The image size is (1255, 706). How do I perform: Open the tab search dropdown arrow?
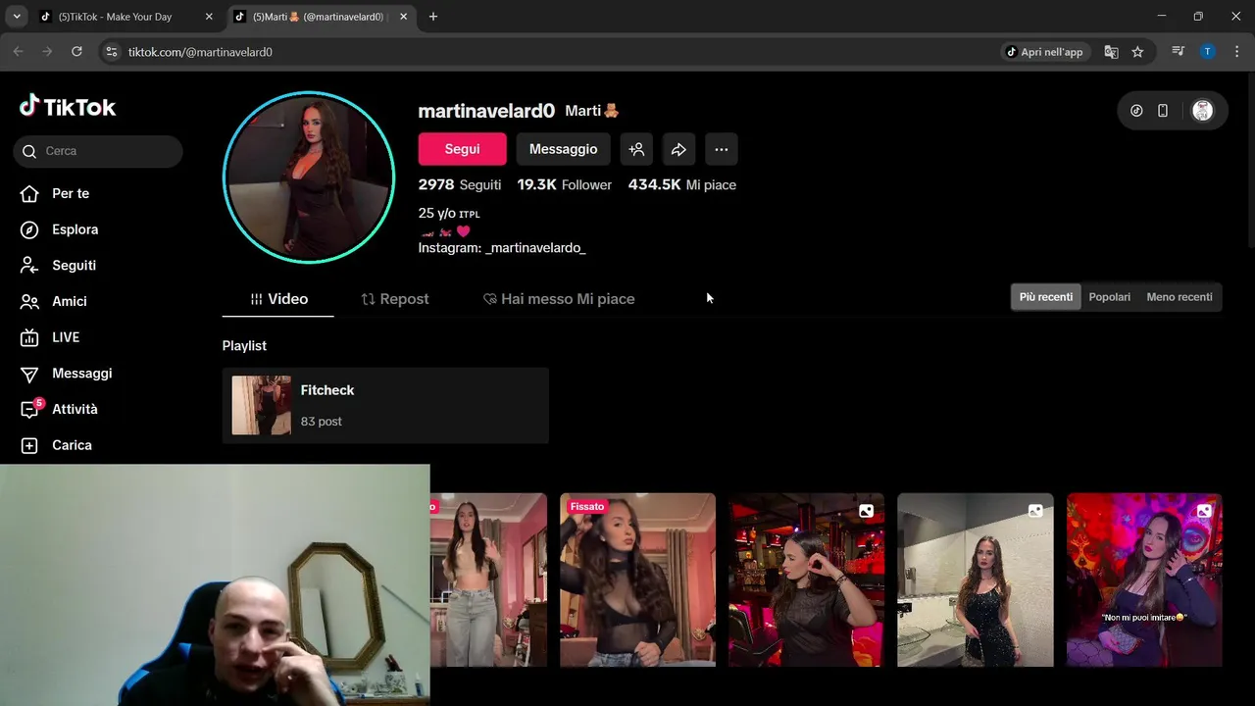point(17,17)
